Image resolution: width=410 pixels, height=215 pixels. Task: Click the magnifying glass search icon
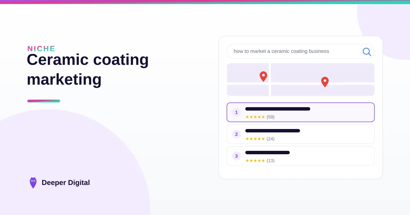click(367, 52)
